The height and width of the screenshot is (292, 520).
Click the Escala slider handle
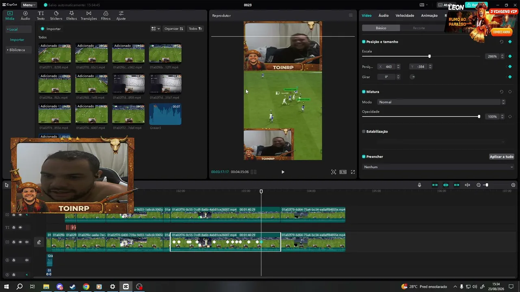tap(429, 56)
